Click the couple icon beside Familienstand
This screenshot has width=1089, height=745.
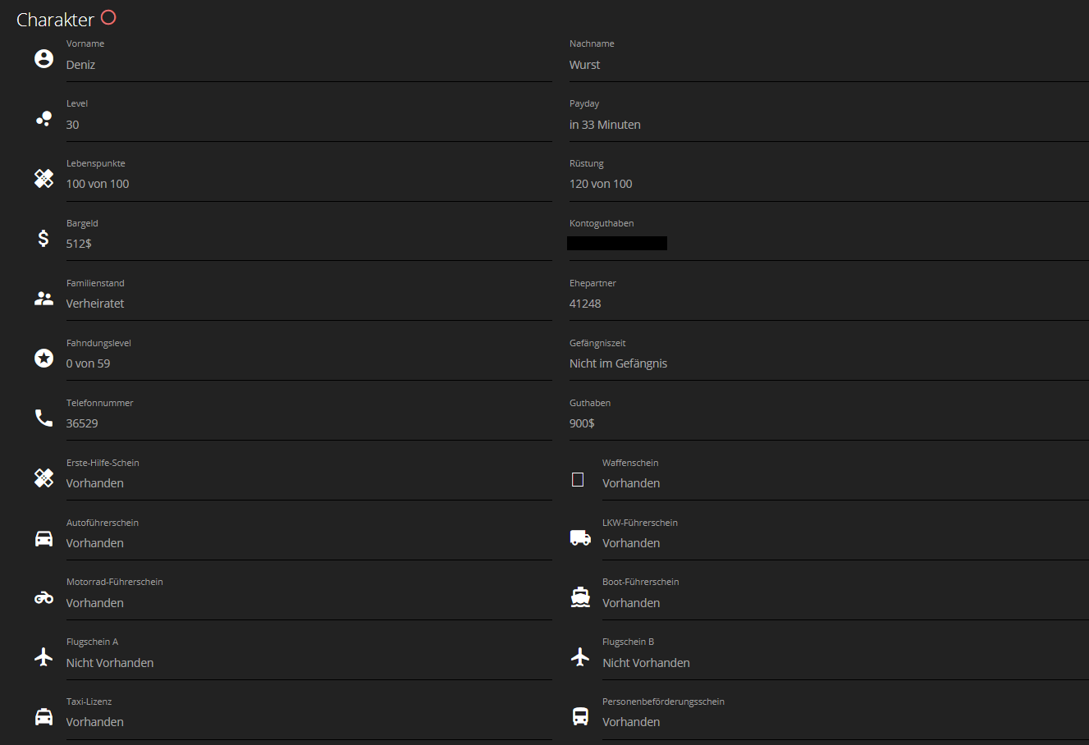pyautogui.click(x=43, y=299)
